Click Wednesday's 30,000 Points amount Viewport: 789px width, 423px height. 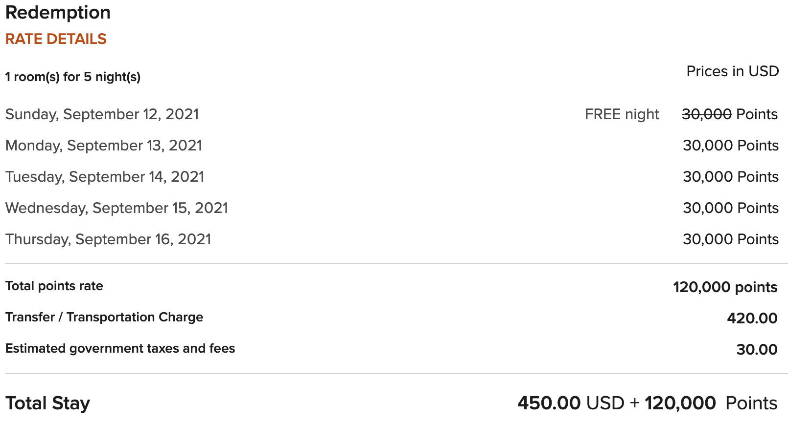point(731,208)
